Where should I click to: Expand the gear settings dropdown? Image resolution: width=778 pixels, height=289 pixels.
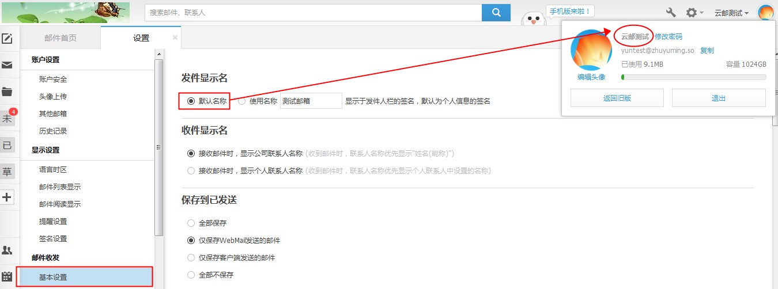(x=694, y=12)
